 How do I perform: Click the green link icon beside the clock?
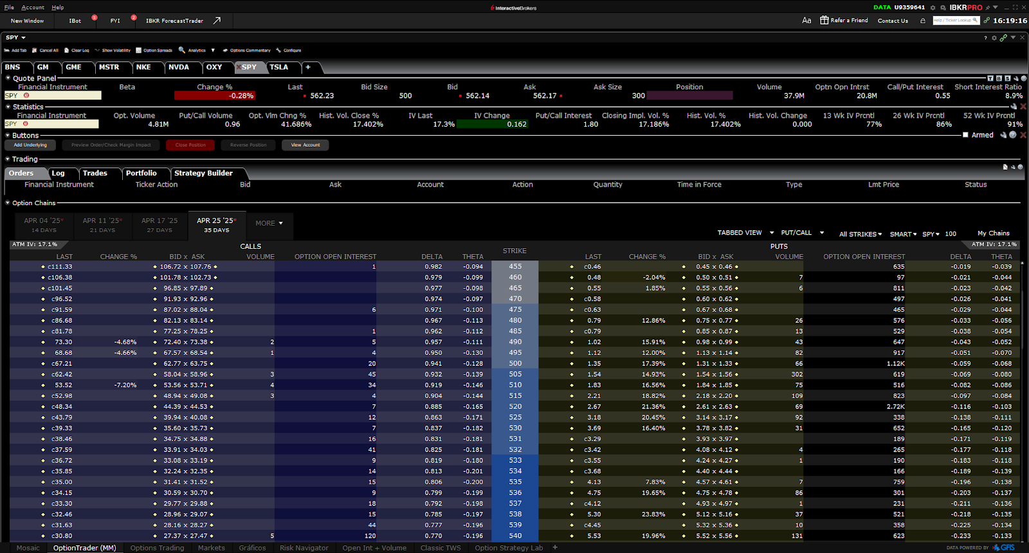987,21
